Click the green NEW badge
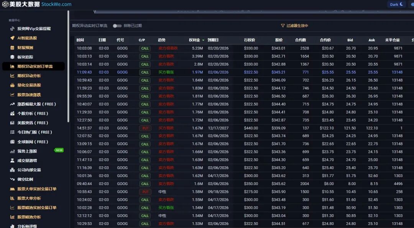Image resolution: width=414 pixels, height=228 pixels. [59, 150]
